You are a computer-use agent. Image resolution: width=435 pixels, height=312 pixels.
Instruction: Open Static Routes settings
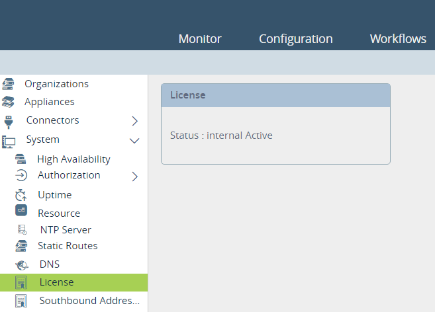click(x=68, y=246)
